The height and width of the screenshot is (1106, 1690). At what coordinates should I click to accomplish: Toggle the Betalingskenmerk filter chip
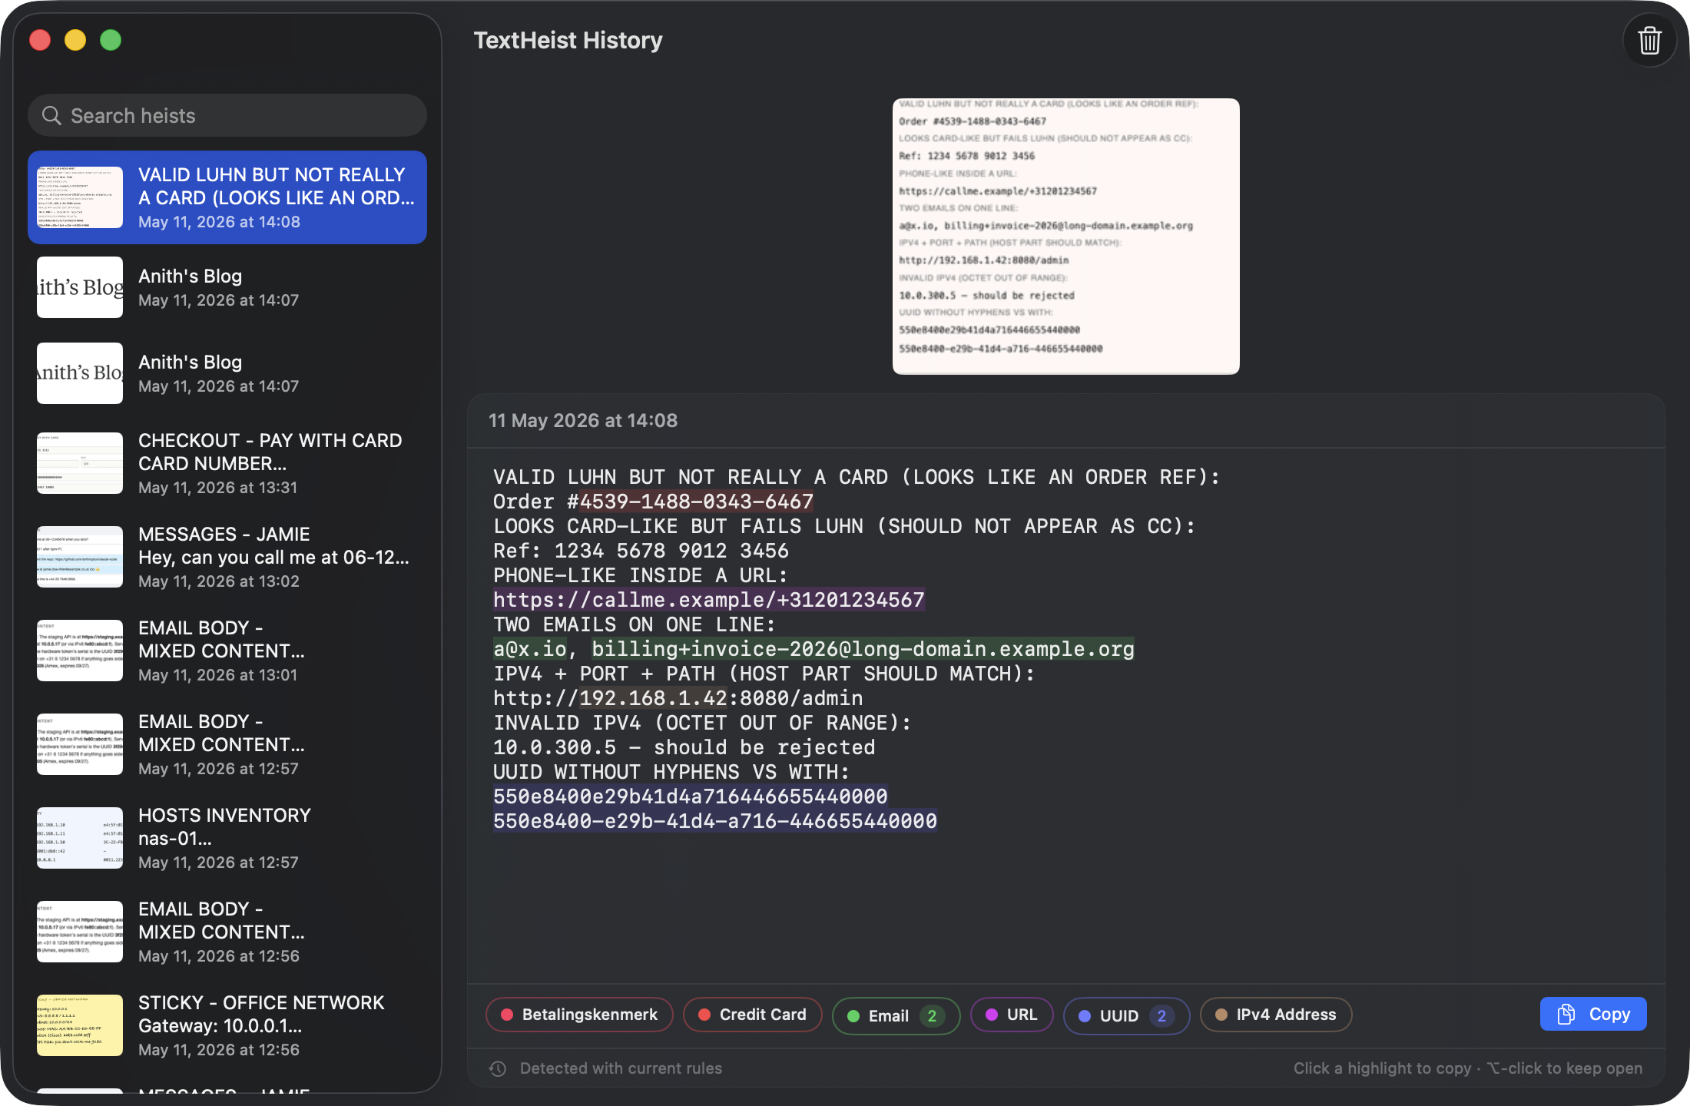[x=579, y=1015]
